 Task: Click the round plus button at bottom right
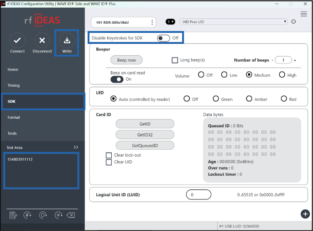(x=305, y=214)
